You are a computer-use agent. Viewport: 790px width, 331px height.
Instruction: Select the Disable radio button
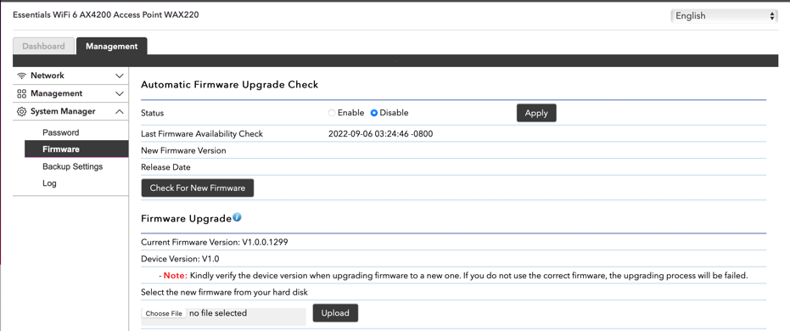tap(374, 113)
